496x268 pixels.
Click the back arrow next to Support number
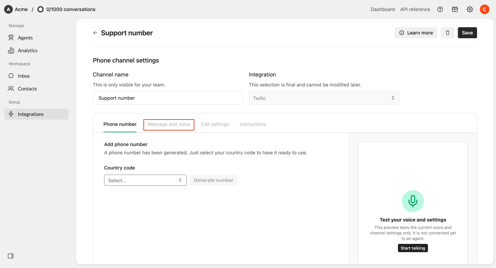95,33
